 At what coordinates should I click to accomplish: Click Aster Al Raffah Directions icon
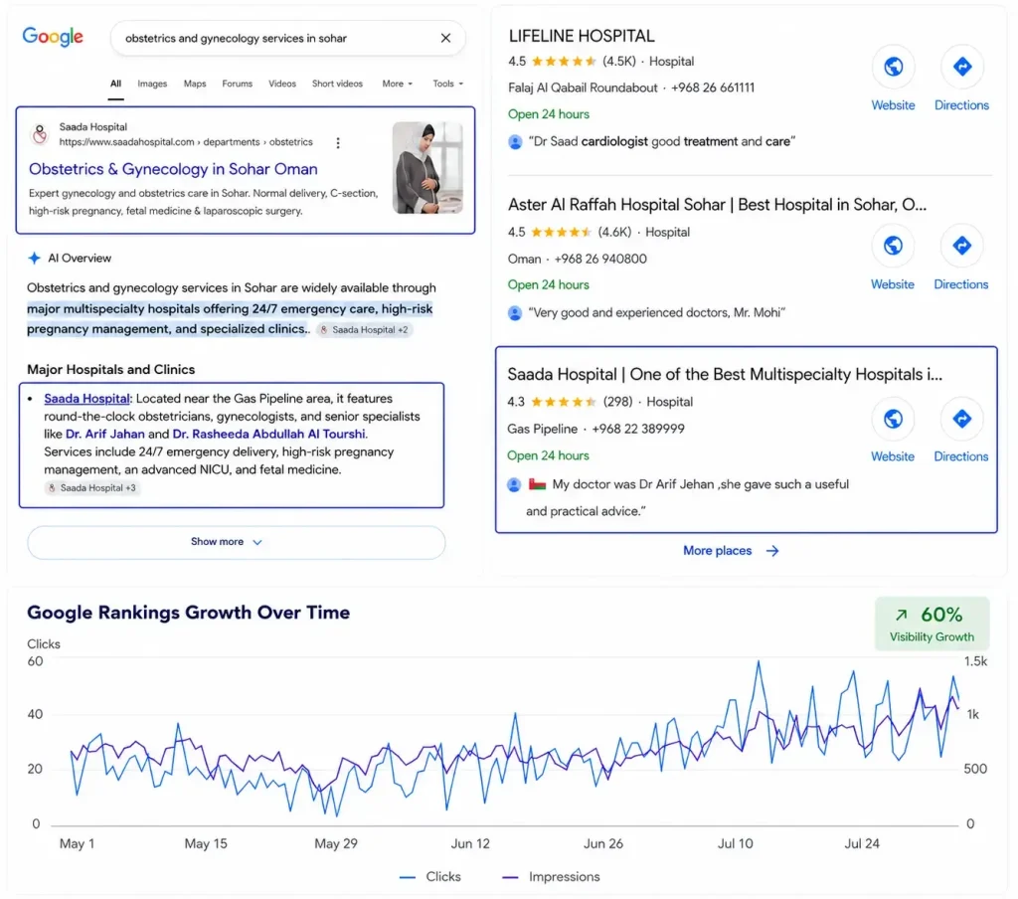pyautogui.click(x=962, y=246)
